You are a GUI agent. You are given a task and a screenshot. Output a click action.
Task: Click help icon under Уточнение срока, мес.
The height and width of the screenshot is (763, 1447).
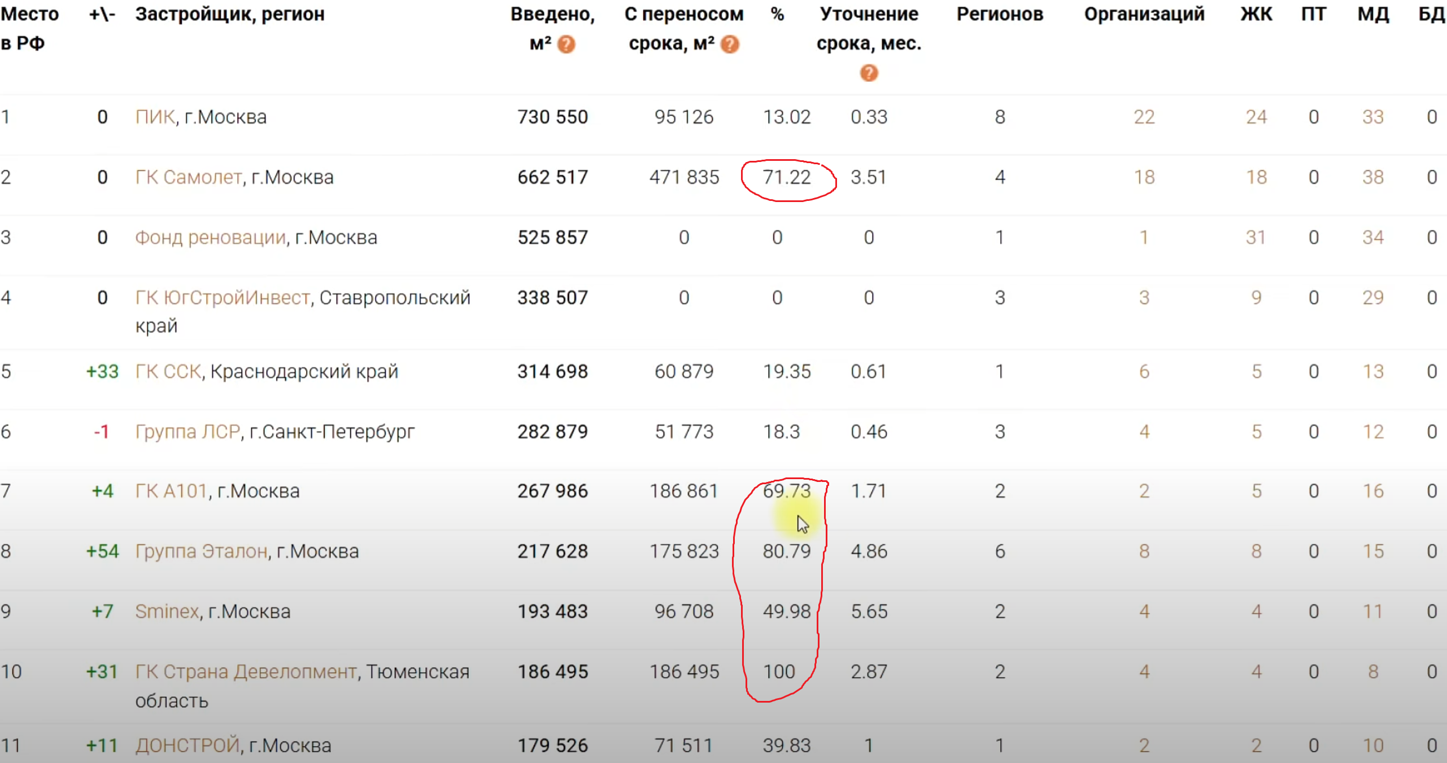[x=869, y=73]
